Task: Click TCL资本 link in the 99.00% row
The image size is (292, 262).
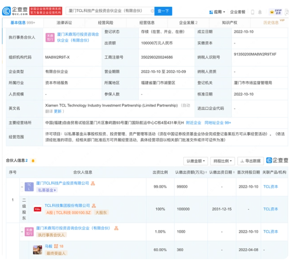Action: (271, 186)
